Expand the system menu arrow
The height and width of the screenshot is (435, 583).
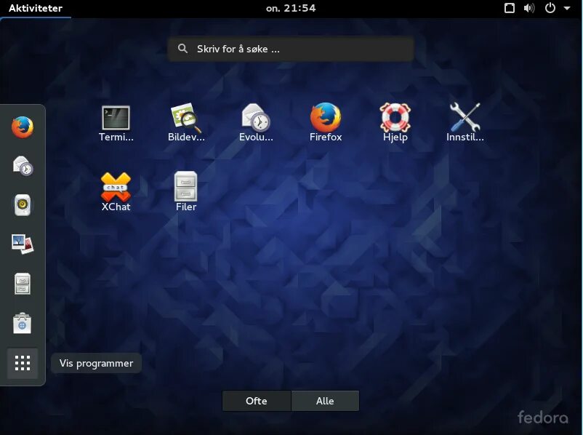click(567, 8)
